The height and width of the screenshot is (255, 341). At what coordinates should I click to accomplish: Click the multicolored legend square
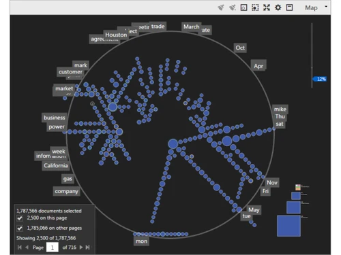(298, 187)
